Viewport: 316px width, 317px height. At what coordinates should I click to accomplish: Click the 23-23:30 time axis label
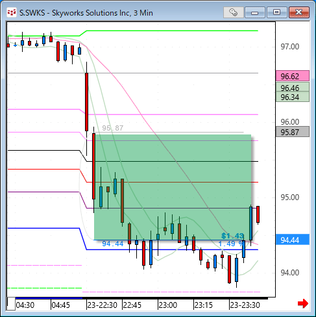245,305
